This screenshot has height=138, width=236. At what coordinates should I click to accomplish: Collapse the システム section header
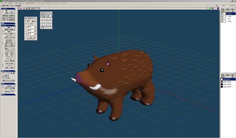[8, 9]
